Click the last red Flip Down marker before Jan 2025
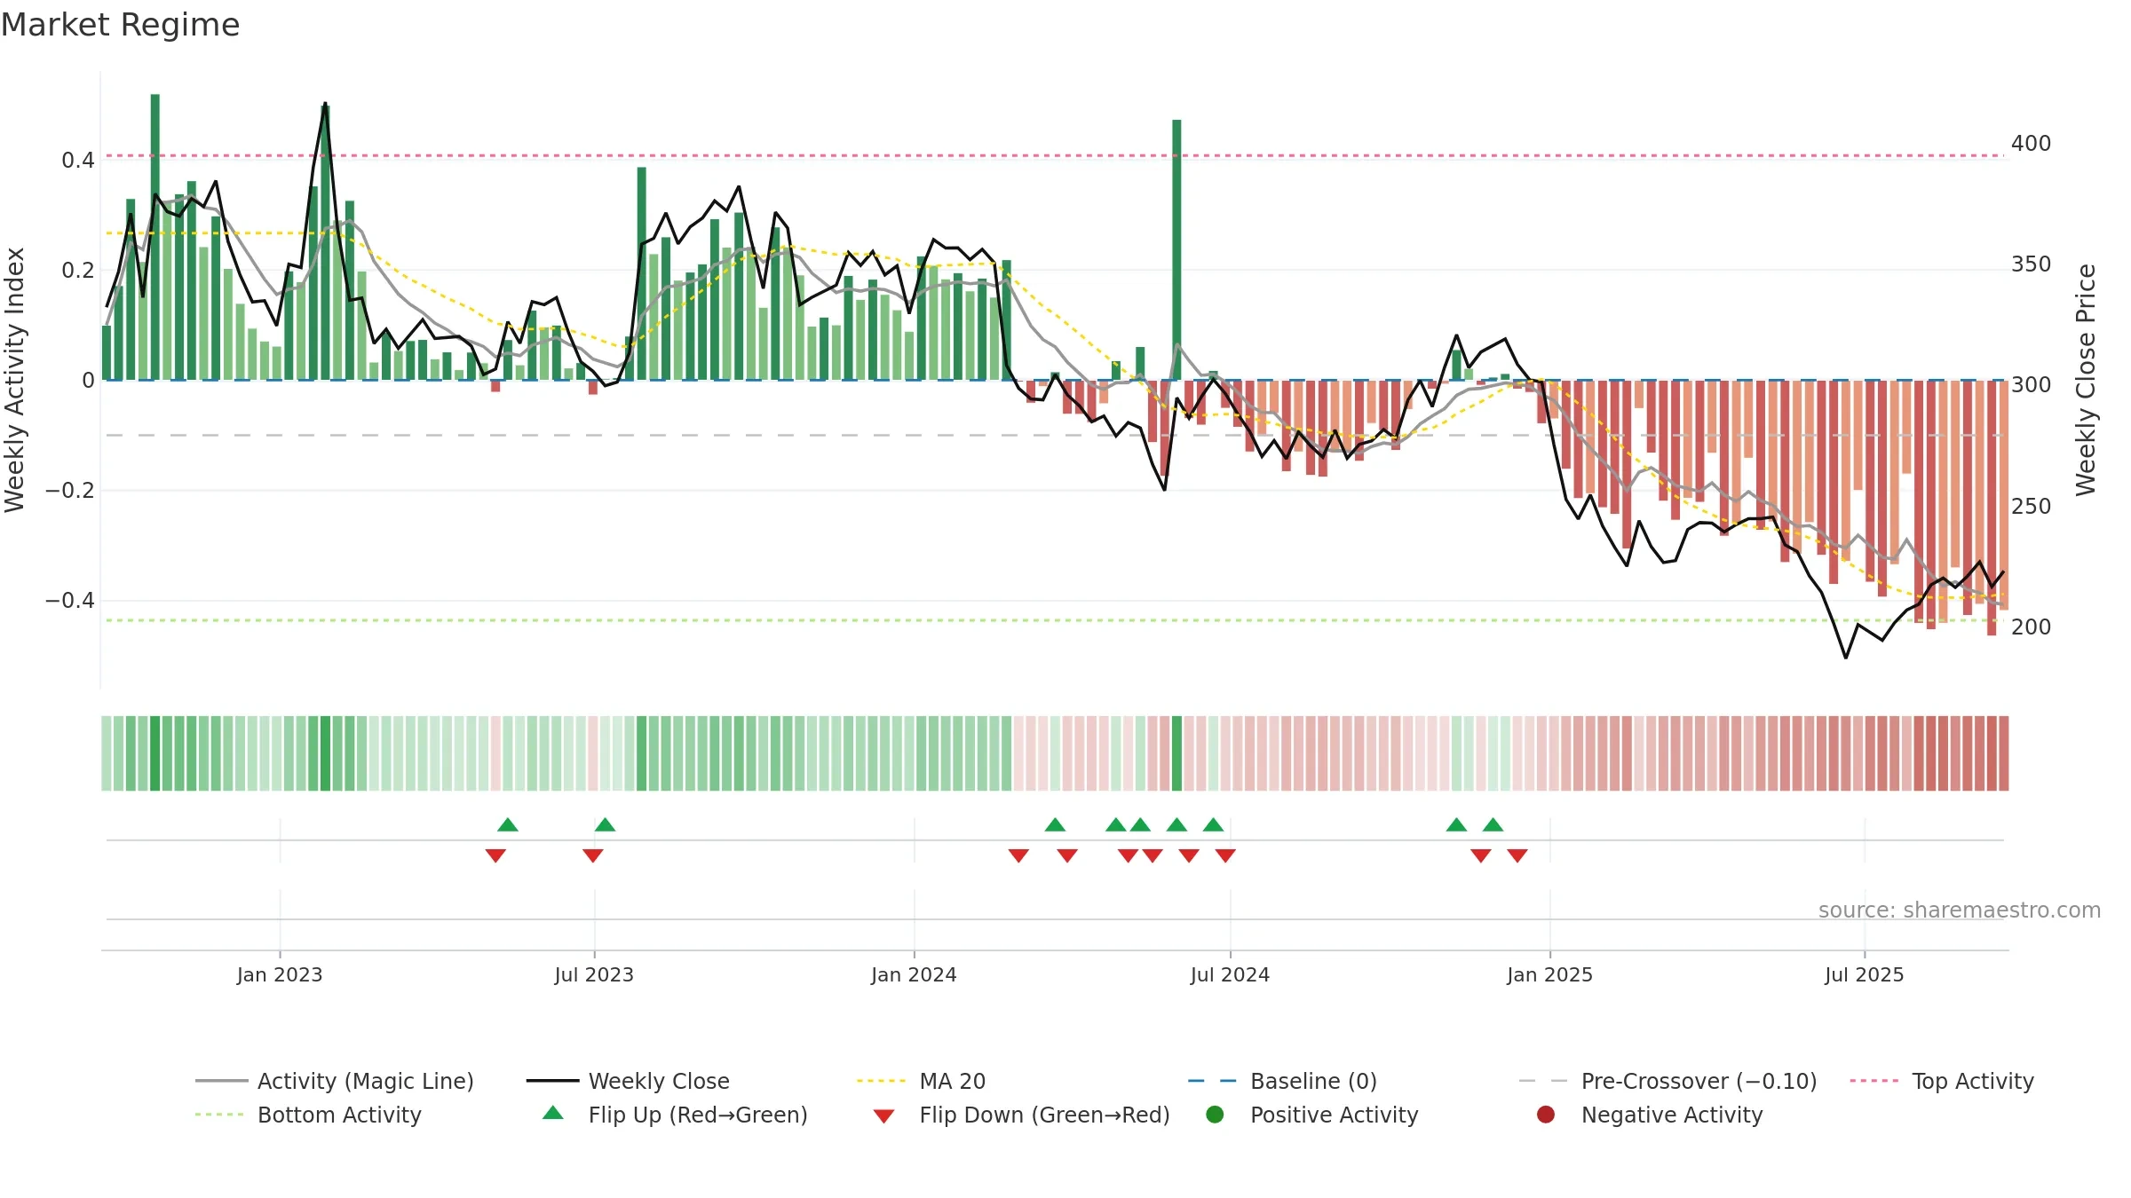 coord(1517,855)
